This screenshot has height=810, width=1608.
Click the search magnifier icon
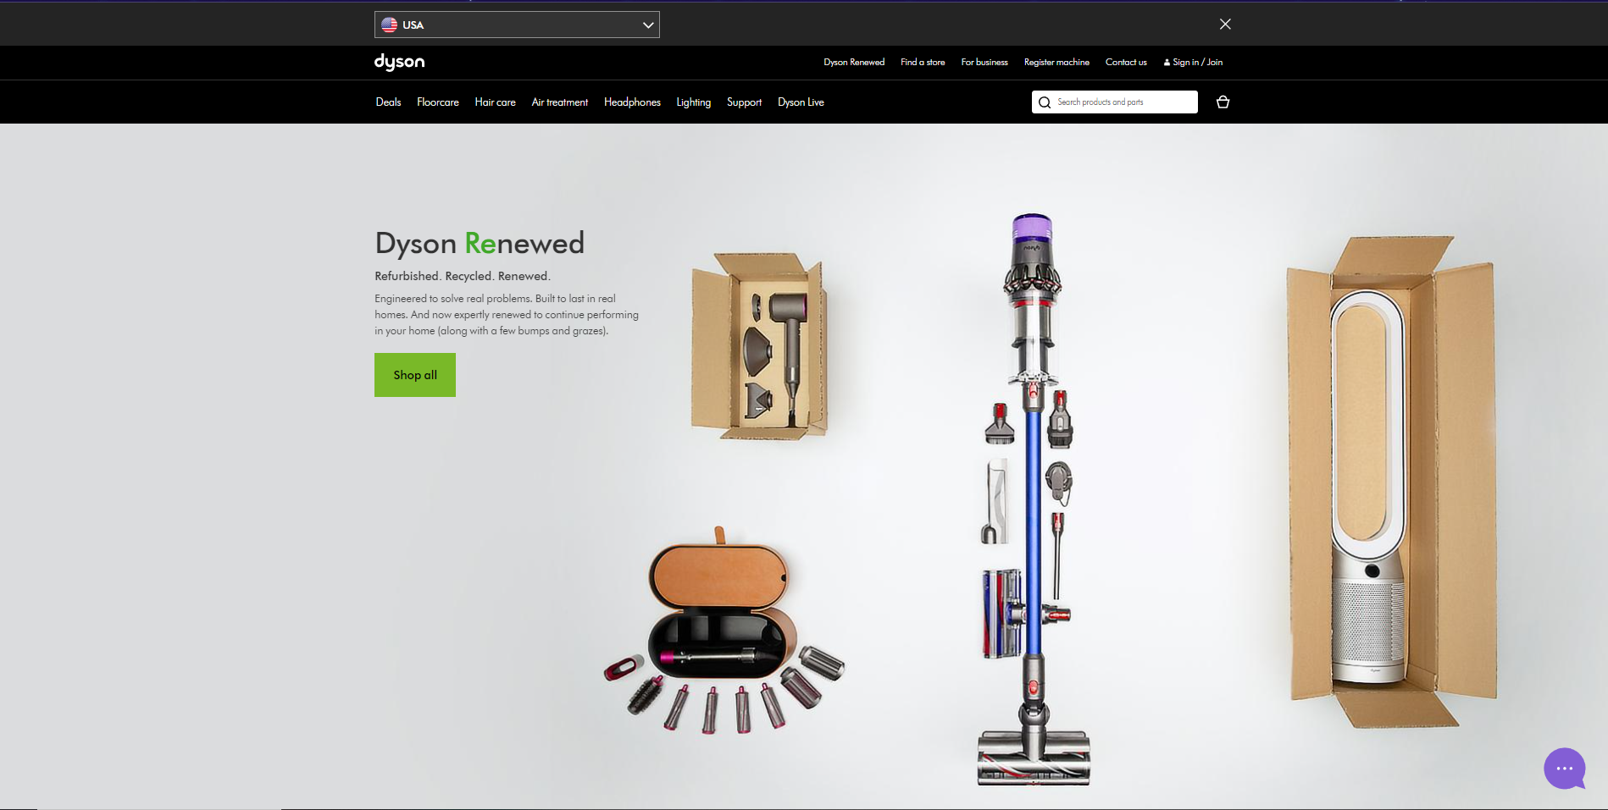(x=1045, y=102)
